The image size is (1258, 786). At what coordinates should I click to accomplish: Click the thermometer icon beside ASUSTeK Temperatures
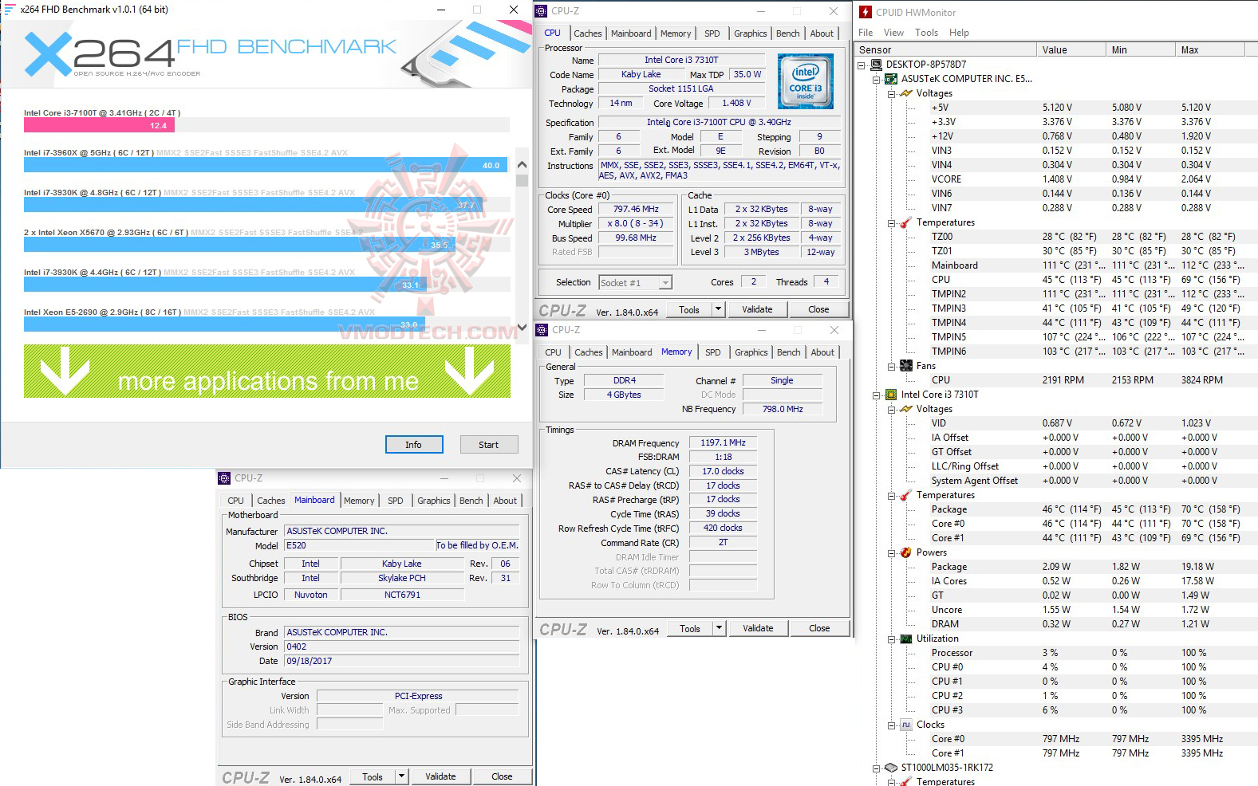pos(906,222)
